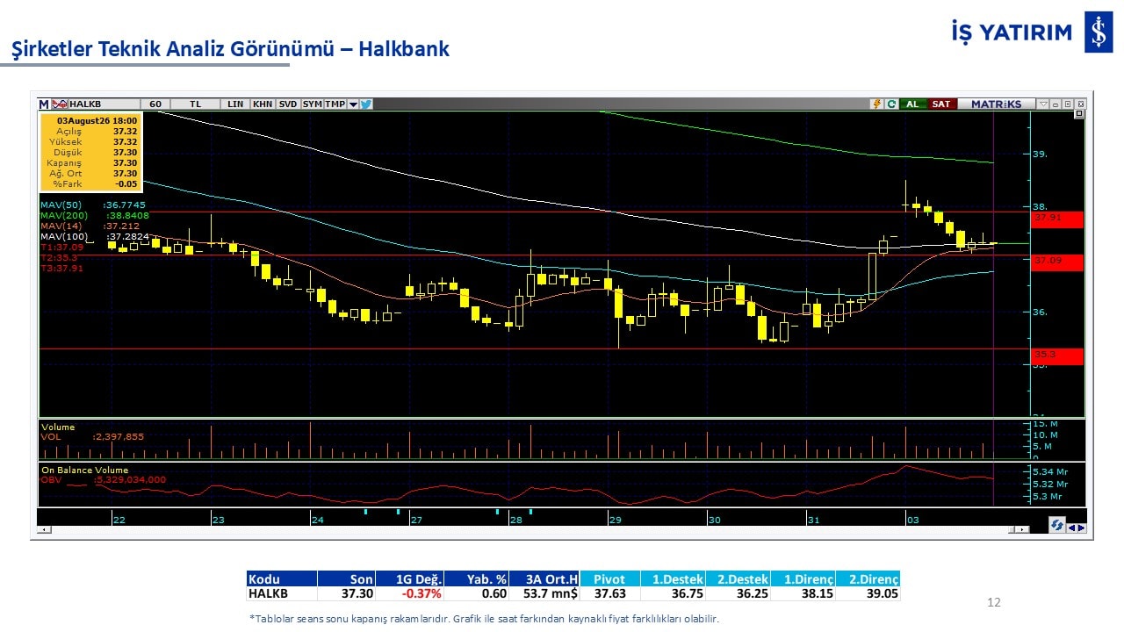Click the T1:37.09 trend label
Screen dimensions: 1124x632
click(x=61, y=248)
